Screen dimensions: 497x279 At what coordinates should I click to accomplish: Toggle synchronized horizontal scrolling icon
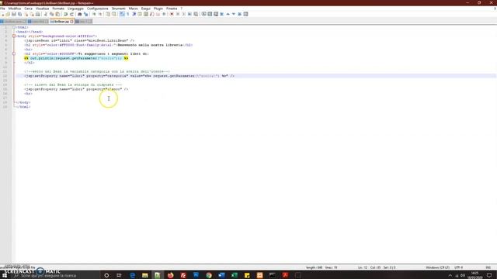[114, 14]
